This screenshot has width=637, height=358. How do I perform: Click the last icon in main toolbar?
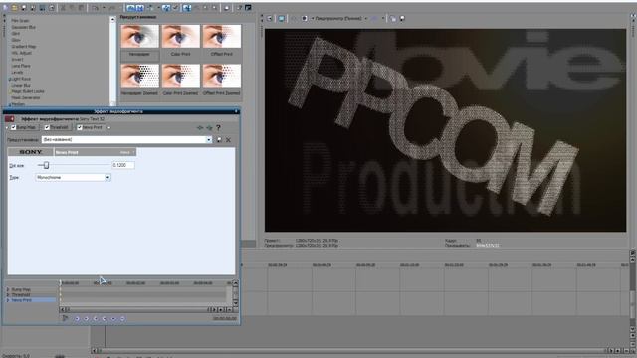[x=248, y=8]
